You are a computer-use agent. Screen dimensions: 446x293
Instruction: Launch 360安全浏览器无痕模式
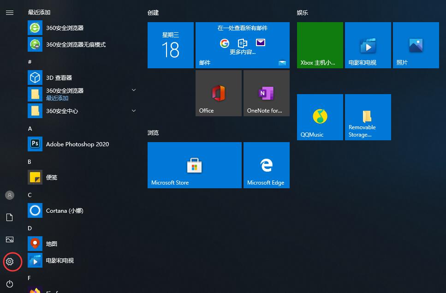83,44
